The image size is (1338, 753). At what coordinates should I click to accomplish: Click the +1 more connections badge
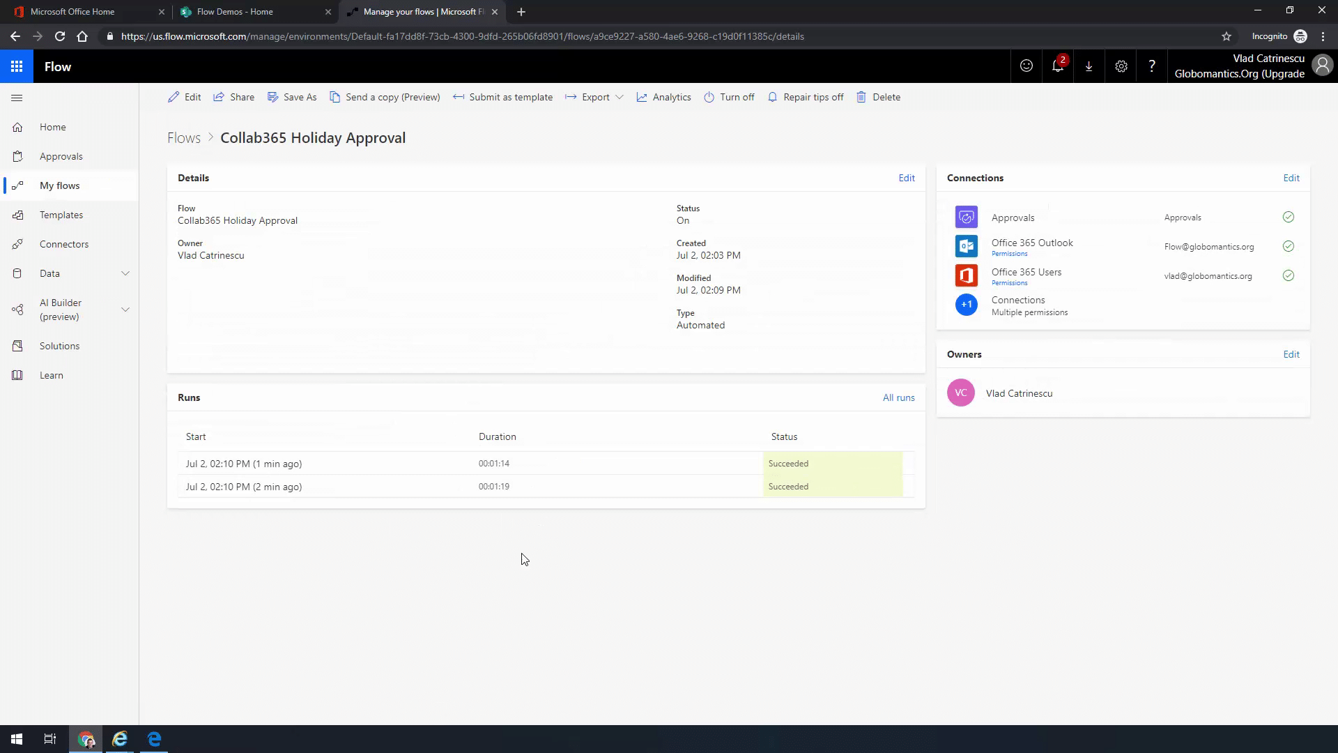pos(966,305)
